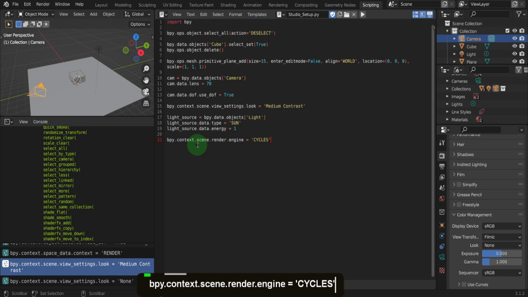Enable the Freestyle checkbox
528x297 pixels.
coord(459,205)
